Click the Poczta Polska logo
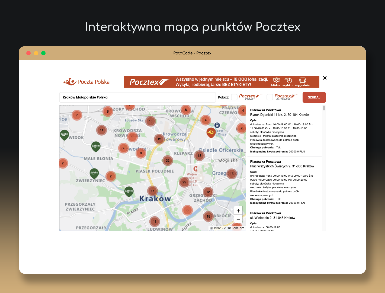 point(86,82)
